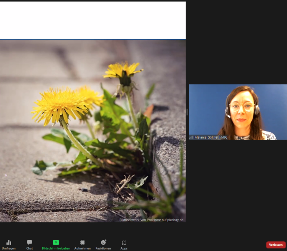287x251 pixels.
Task: Click the panel divider handle beside shared screen
Action: click(x=187, y=112)
